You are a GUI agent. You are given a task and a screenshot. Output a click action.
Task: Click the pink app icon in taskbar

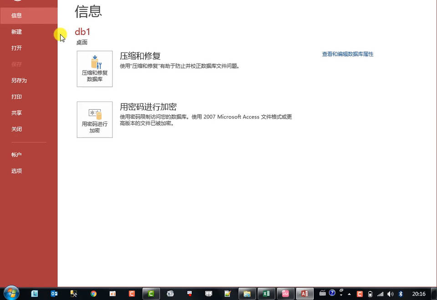pos(285,294)
